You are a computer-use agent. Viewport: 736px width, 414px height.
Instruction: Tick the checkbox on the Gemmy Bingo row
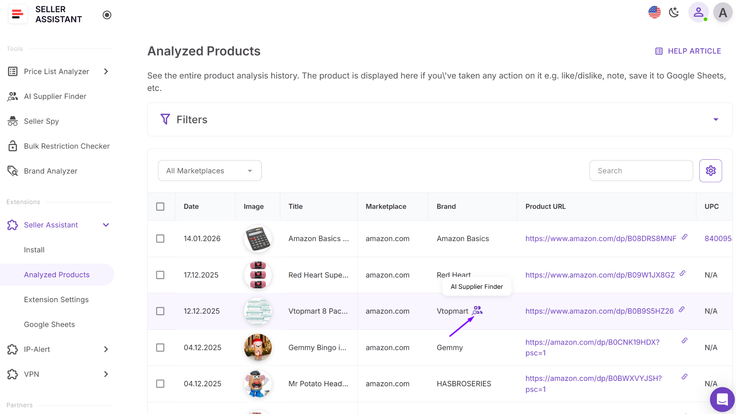(x=160, y=347)
